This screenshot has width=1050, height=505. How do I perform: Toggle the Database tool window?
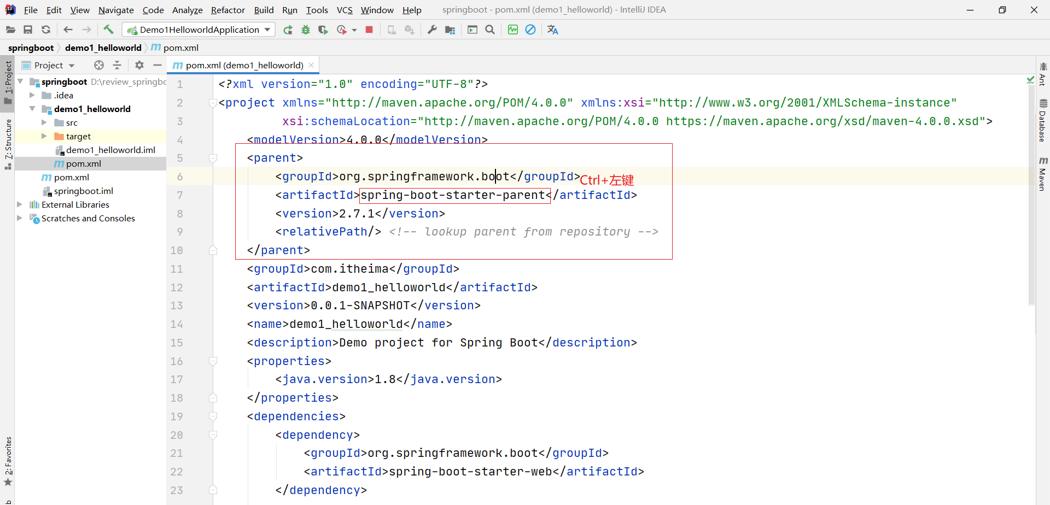pos(1043,121)
